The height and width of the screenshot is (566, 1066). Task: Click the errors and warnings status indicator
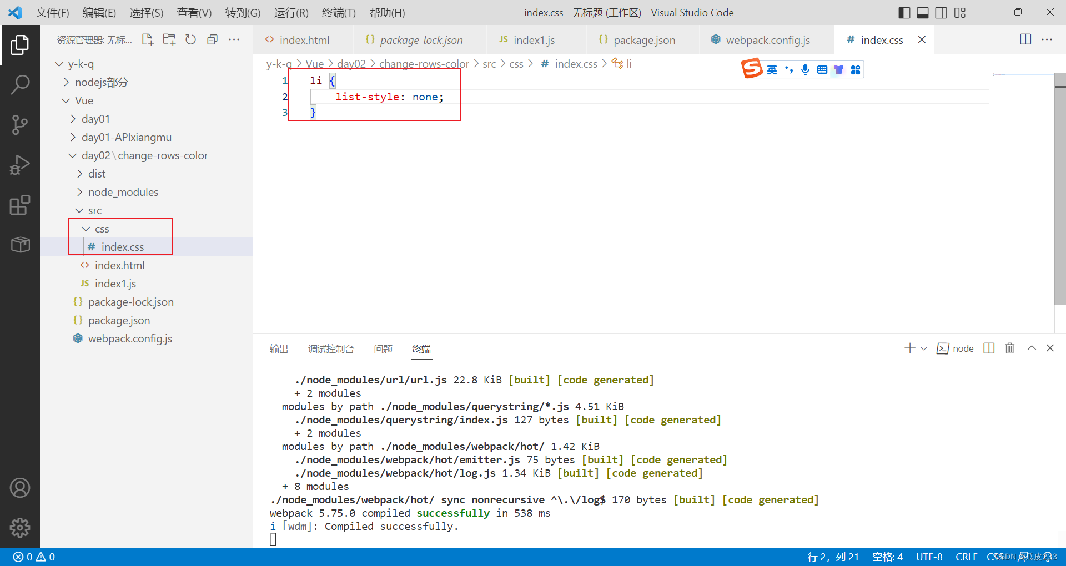[34, 557]
